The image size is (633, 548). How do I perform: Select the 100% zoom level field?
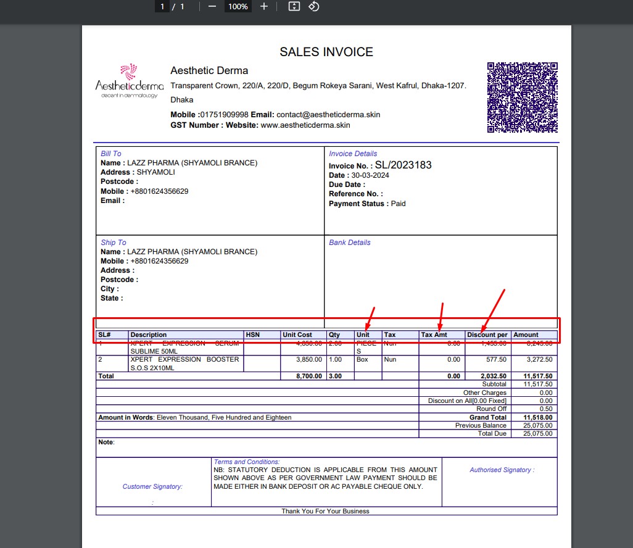pyautogui.click(x=238, y=6)
